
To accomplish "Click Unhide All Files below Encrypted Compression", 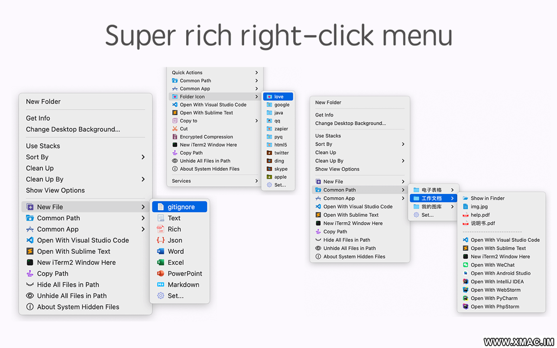I will (205, 161).
